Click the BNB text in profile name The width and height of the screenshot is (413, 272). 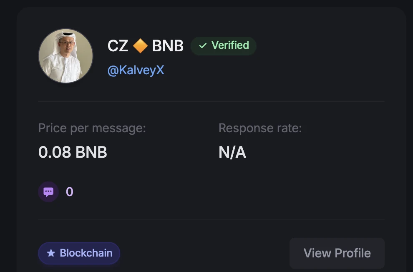pos(168,46)
